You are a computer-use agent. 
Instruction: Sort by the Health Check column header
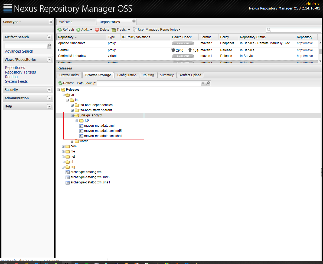(x=184, y=37)
